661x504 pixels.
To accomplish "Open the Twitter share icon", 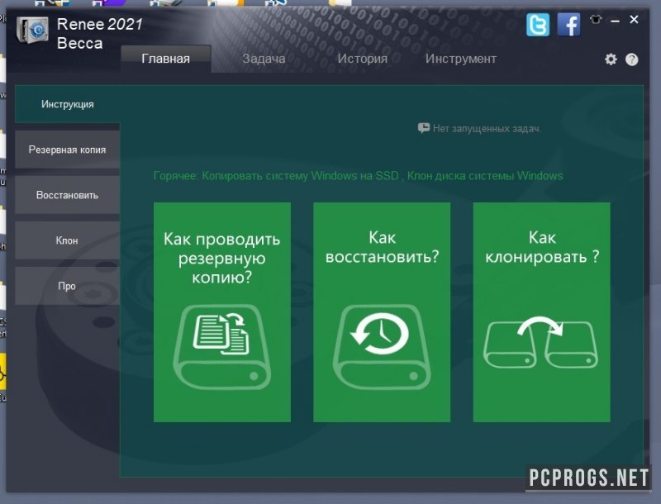I will pyautogui.click(x=538, y=25).
